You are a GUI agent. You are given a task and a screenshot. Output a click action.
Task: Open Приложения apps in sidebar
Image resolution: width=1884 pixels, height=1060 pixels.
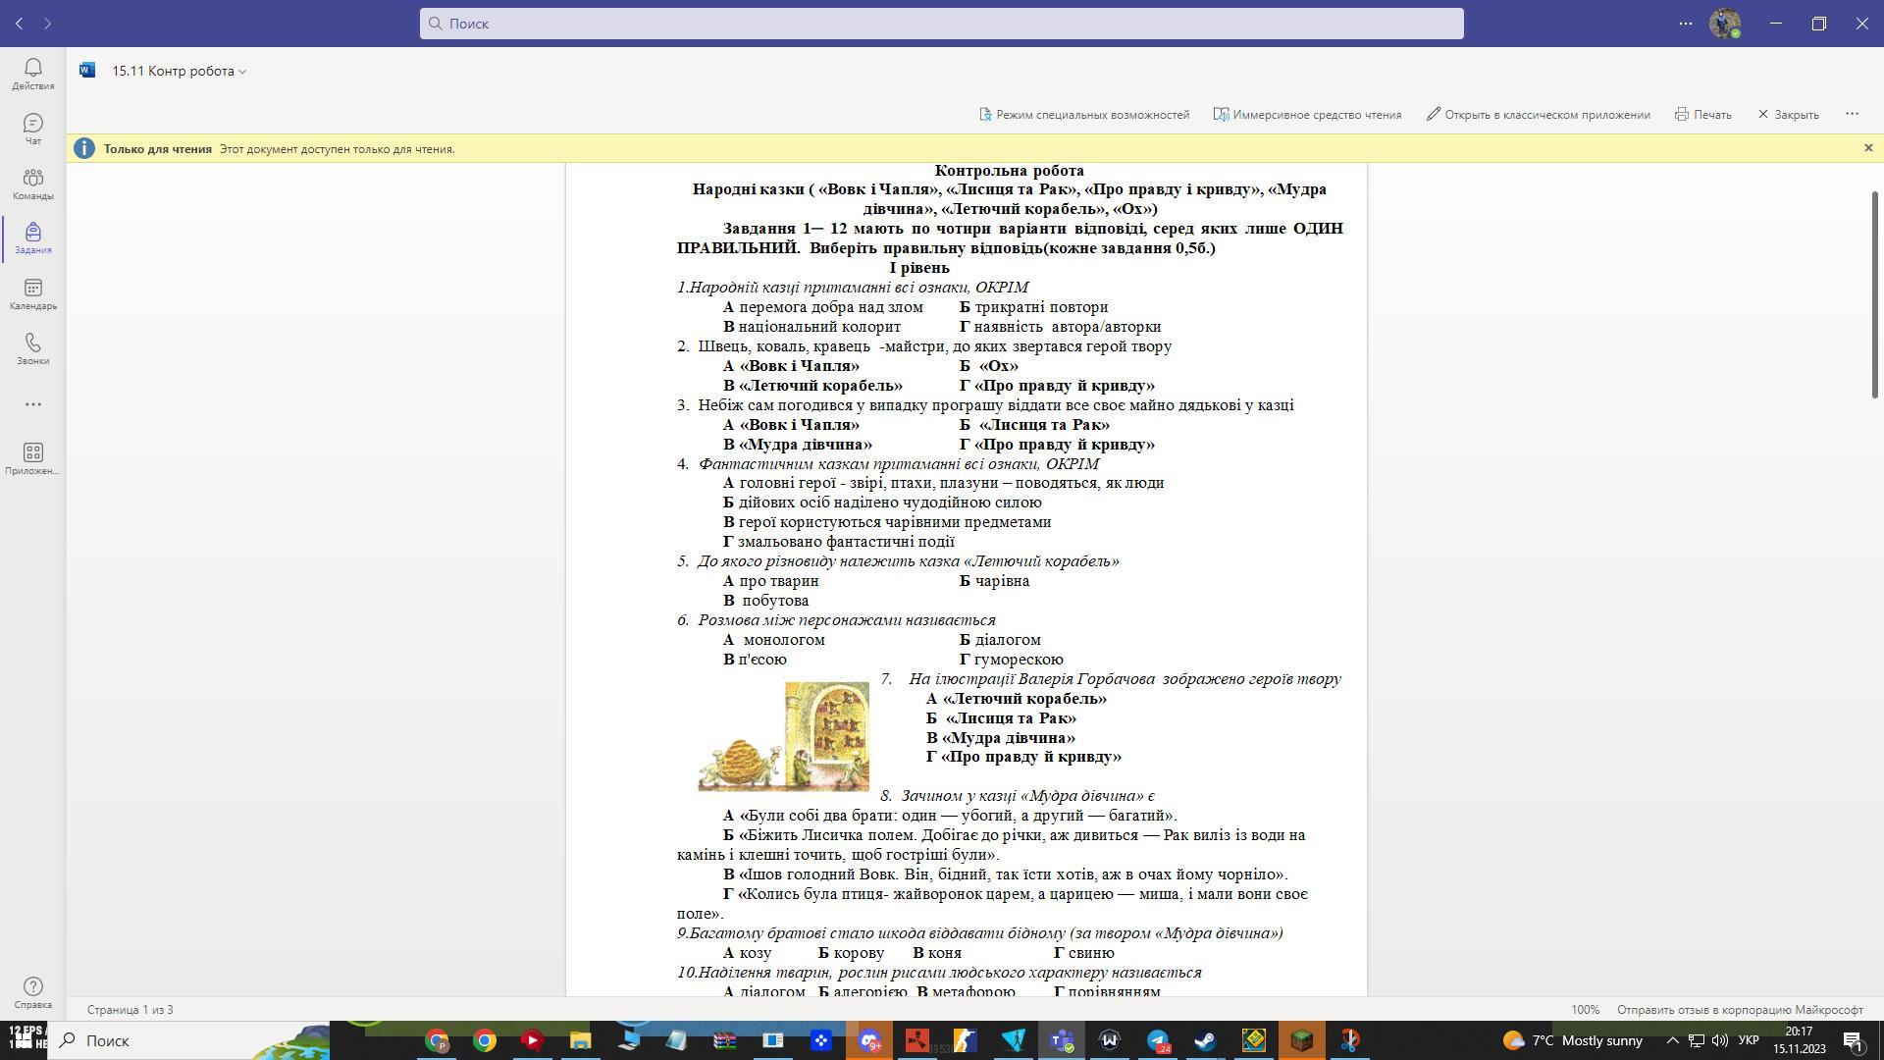click(x=32, y=458)
